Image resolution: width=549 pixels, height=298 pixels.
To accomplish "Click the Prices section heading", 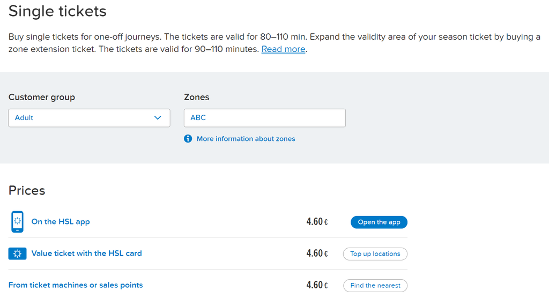I will pyautogui.click(x=27, y=190).
